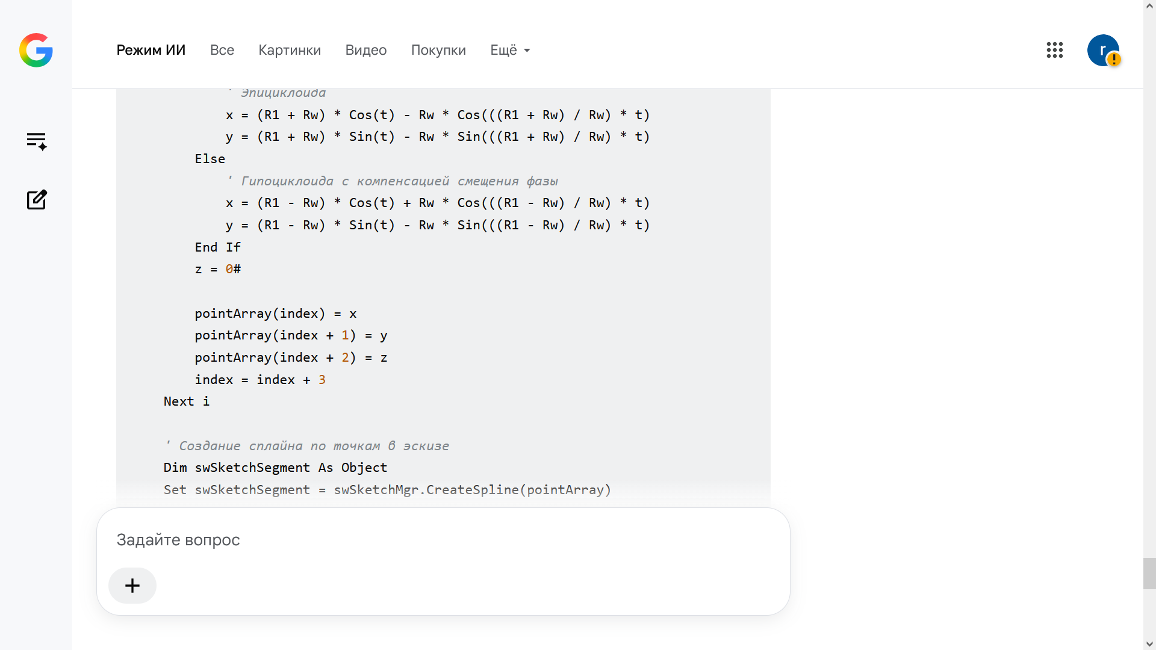Open the account profile avatar
The height and width of the screenshot is (650, 1156).
coord(1103,50)
